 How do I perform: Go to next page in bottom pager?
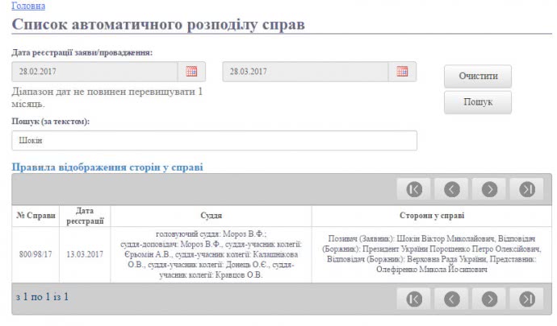point(489,299)
